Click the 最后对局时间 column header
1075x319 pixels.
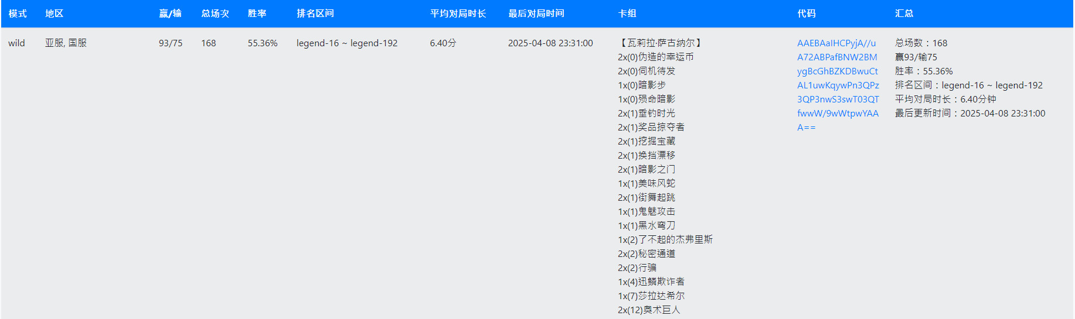click(536, 13)
